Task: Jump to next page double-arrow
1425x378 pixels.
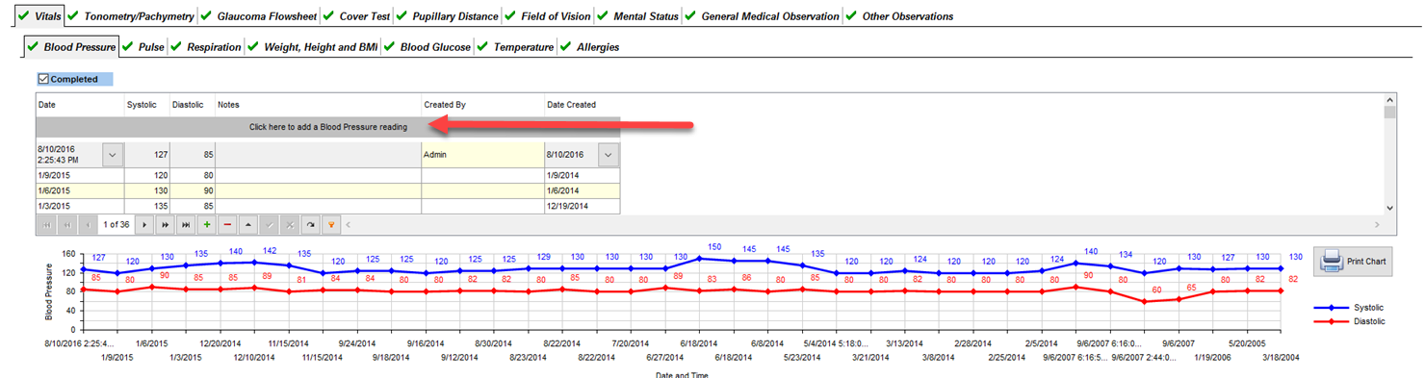Action: (165, 225)
